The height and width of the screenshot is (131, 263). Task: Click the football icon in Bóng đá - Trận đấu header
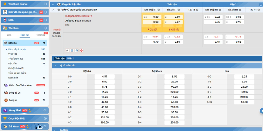[x=59, y=4]
